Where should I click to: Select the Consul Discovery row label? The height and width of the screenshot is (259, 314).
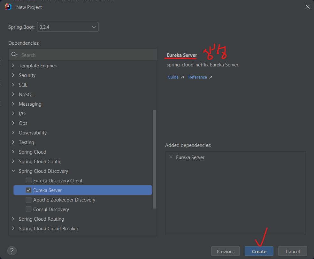[x=51, y=209]
